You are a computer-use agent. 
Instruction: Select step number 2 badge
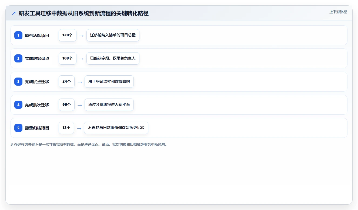[x=18, y=58]
